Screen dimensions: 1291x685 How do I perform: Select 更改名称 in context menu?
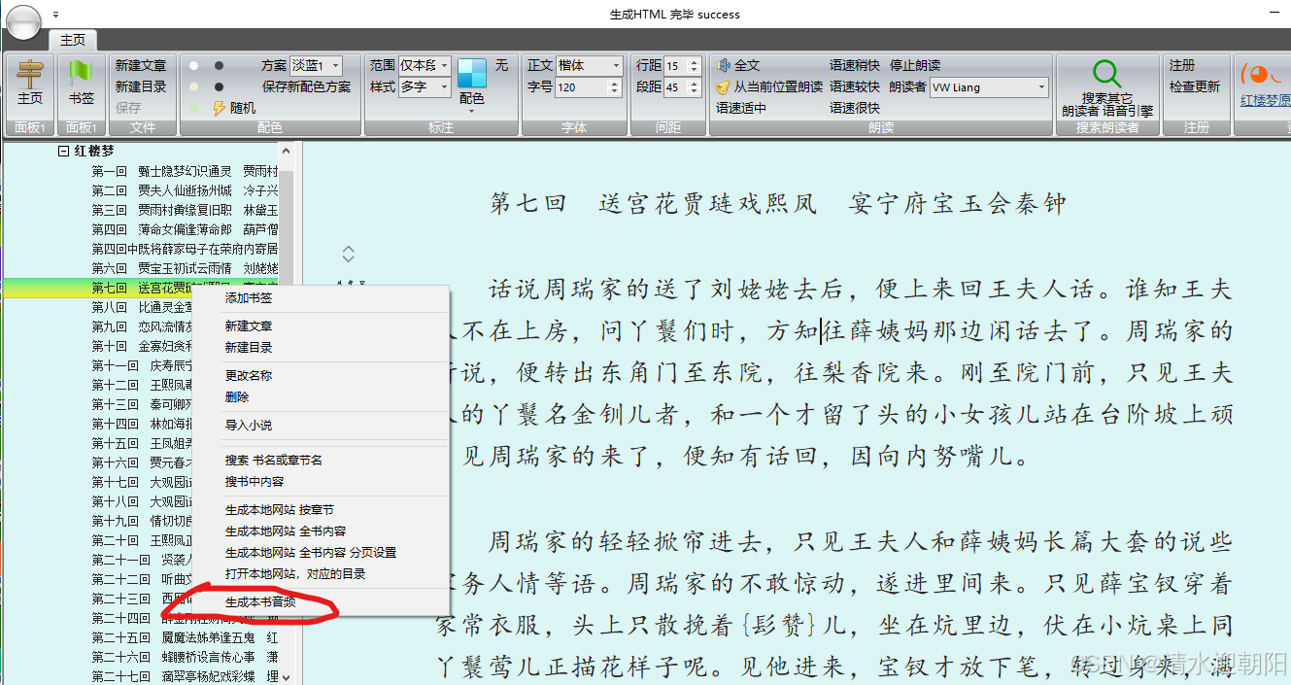[249, 376]
